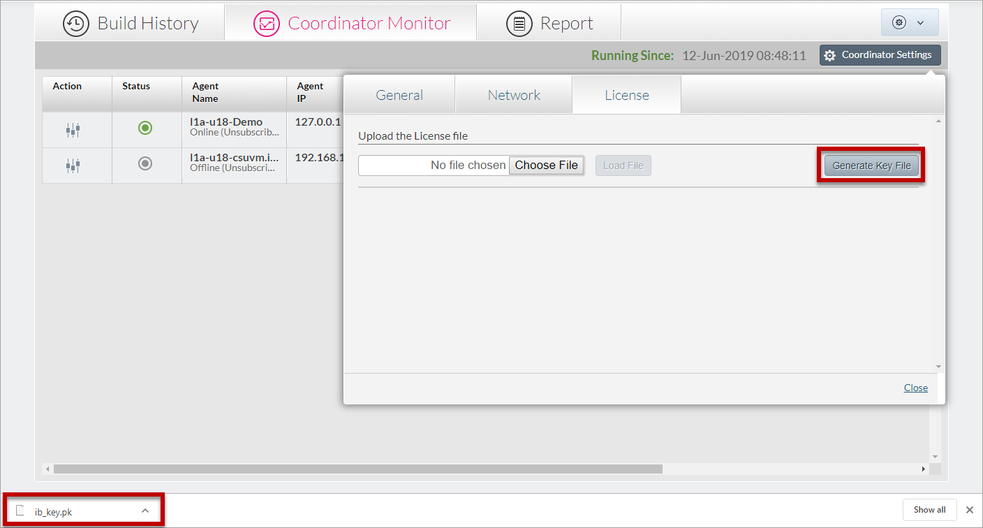Click the Build History clock icon
The height and width of the screenshot is (528, 983).
(76, 23)
